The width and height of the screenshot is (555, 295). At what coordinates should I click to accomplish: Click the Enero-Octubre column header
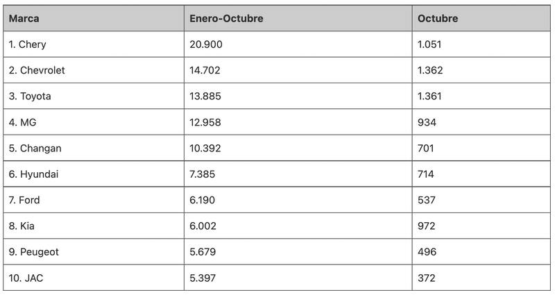(x=226, y=19)
